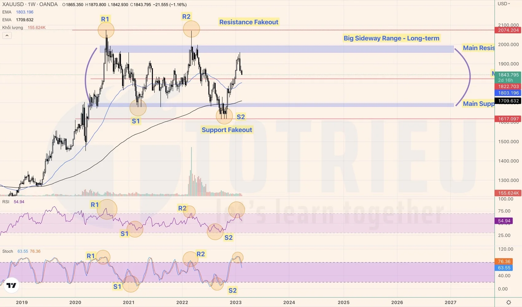Click the 1400.000 price axis tick
The image size is (522, 307).
508,161
